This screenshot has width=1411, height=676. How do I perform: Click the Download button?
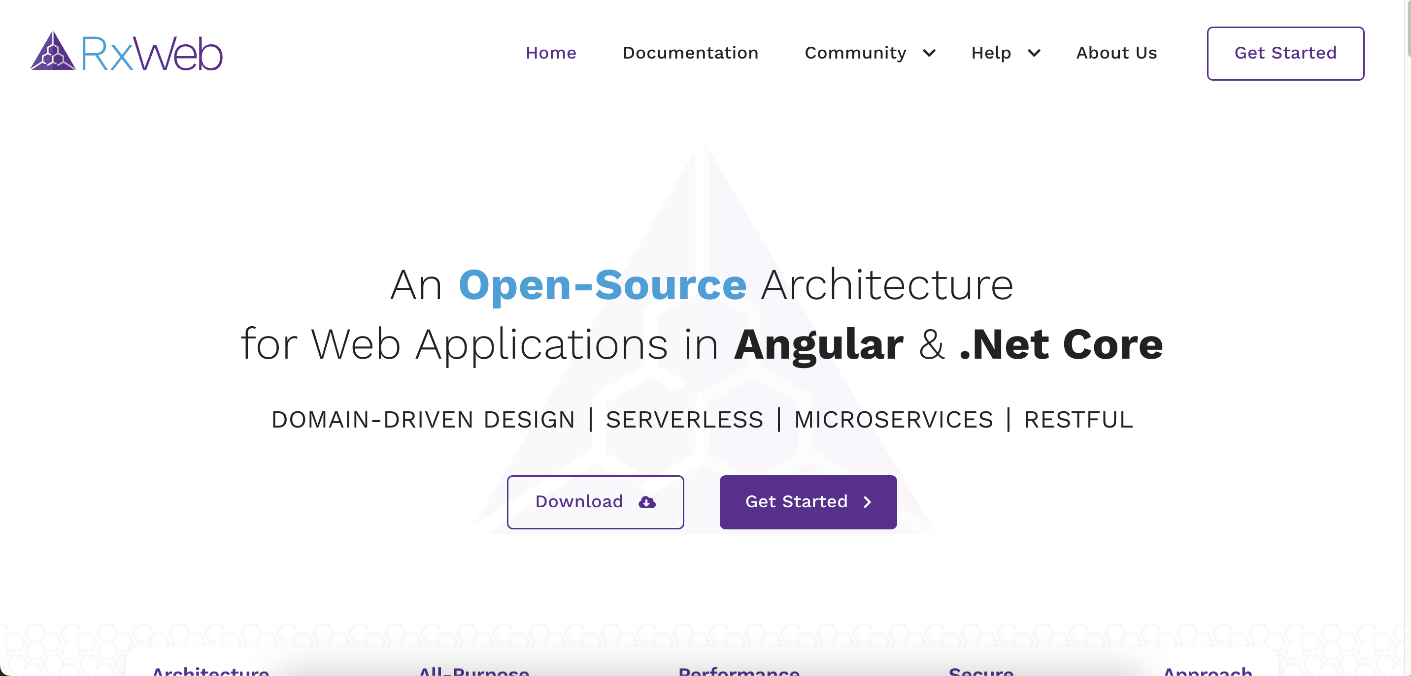coord(595,502)
